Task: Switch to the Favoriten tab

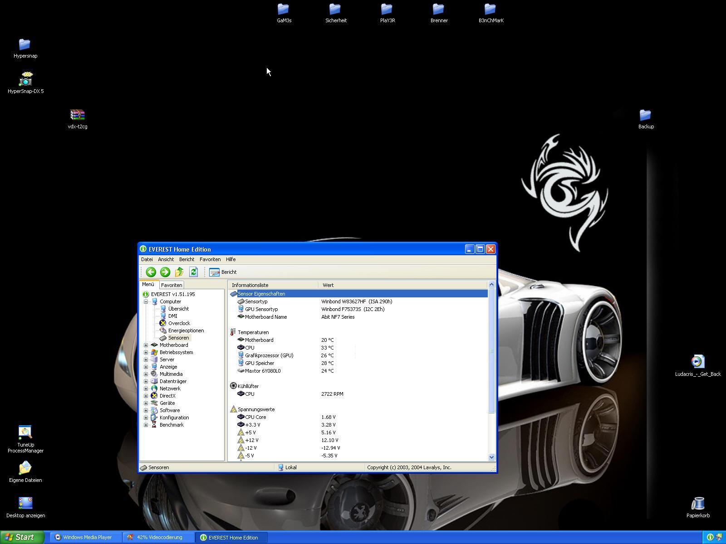Action: 172,285
